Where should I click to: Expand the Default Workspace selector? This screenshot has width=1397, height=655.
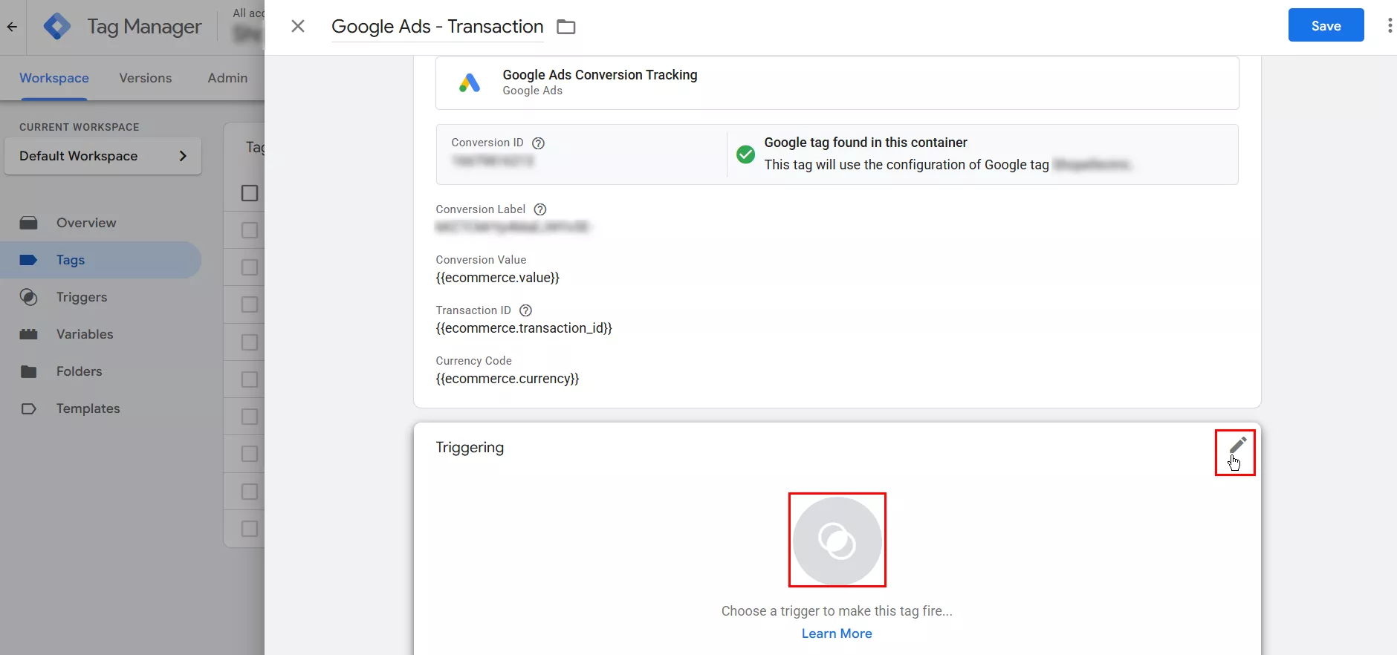click(103, 156)
